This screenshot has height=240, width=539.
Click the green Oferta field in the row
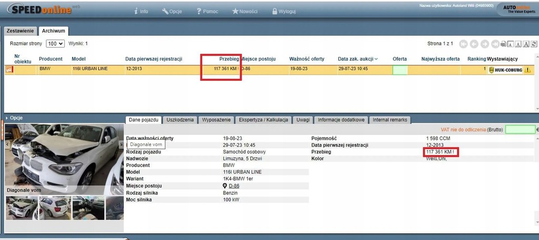click(x=400, y=69)
